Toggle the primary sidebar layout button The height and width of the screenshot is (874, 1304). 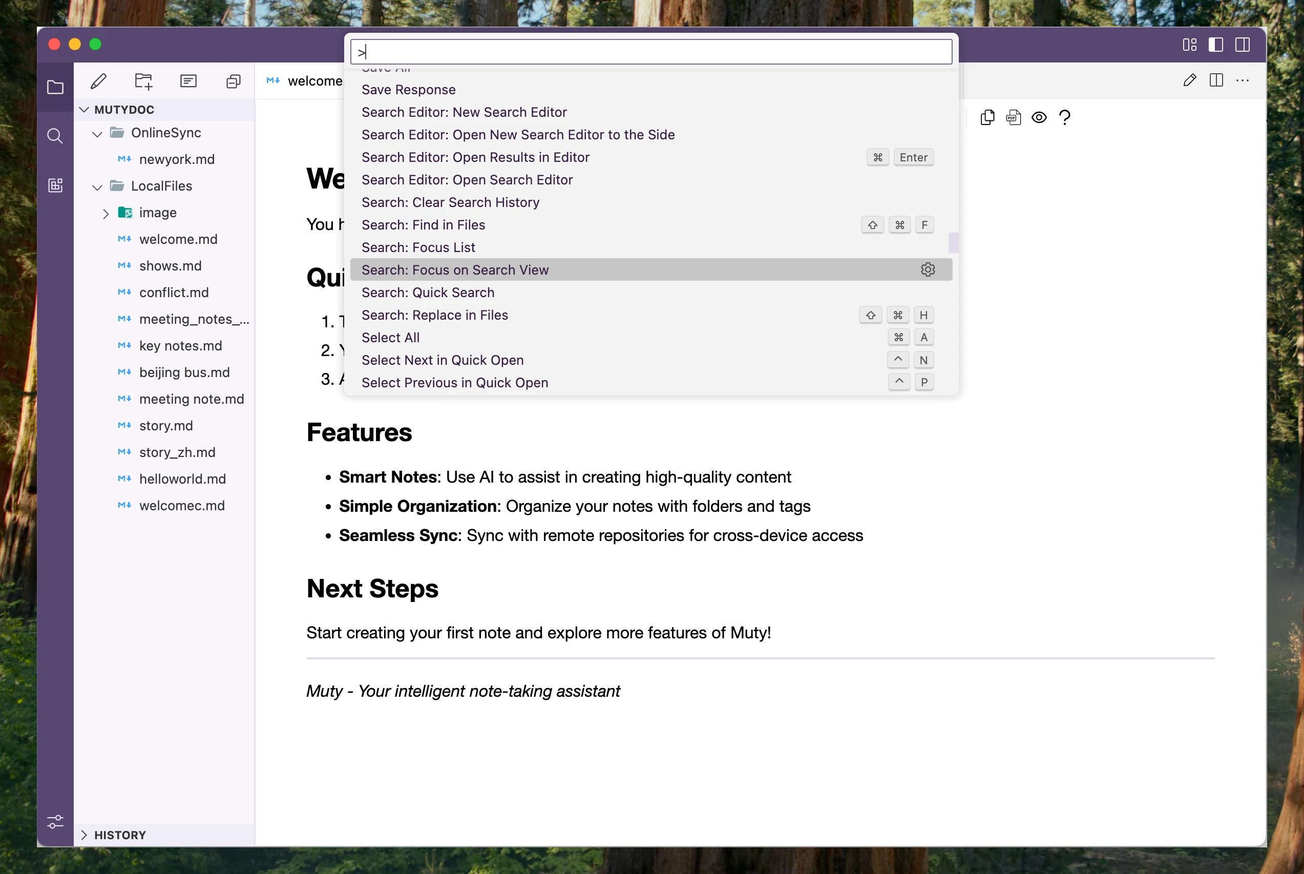[1215, 45]
